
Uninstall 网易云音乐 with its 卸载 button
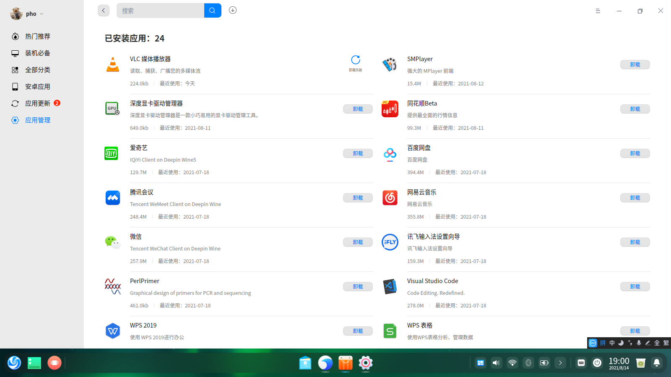point(635,198)
